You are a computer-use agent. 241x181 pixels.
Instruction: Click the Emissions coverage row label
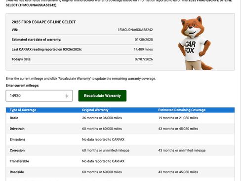point(17,139)
